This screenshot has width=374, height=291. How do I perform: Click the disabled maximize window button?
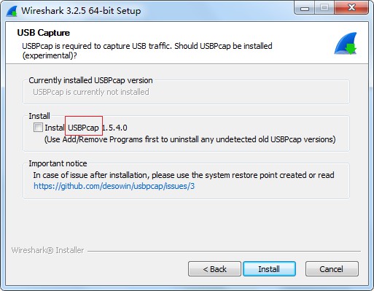[324, 8]
